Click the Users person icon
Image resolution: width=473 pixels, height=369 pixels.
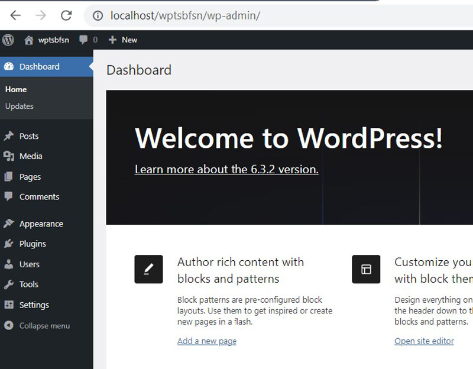[9, 264]
